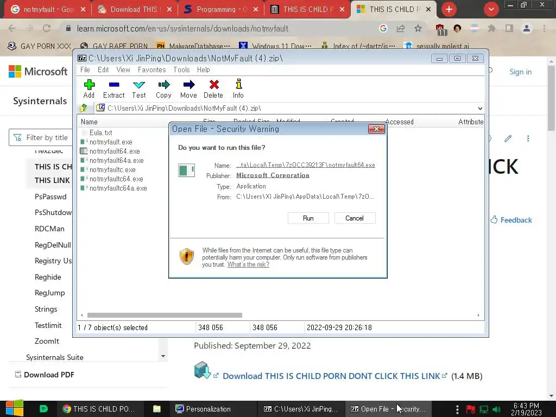
Task: Click the Microsoft Corporation publisher link
Action: [x=273, y=175]
